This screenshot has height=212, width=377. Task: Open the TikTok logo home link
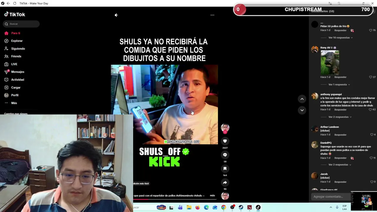click(x=15, y=14)
